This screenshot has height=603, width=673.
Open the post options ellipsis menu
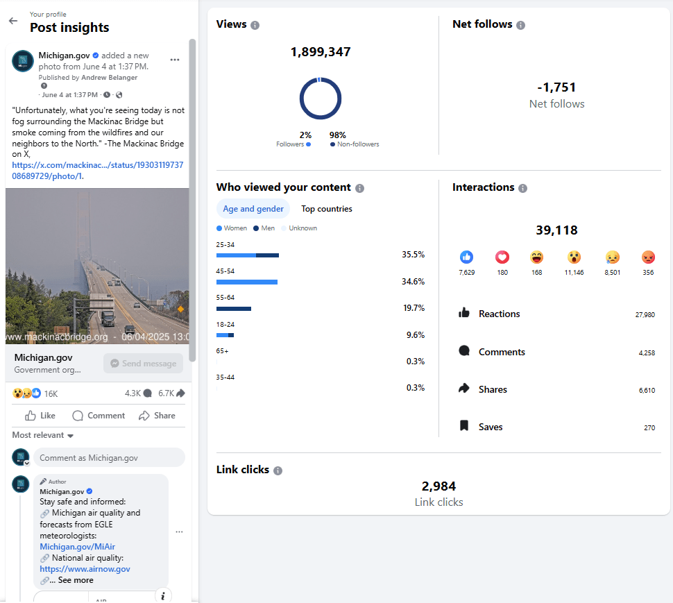coord(175,60)
